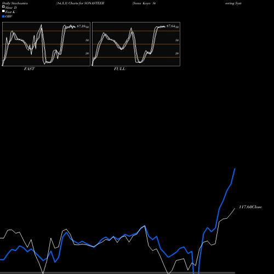Click the 50 level label in FULL chart

177,41
